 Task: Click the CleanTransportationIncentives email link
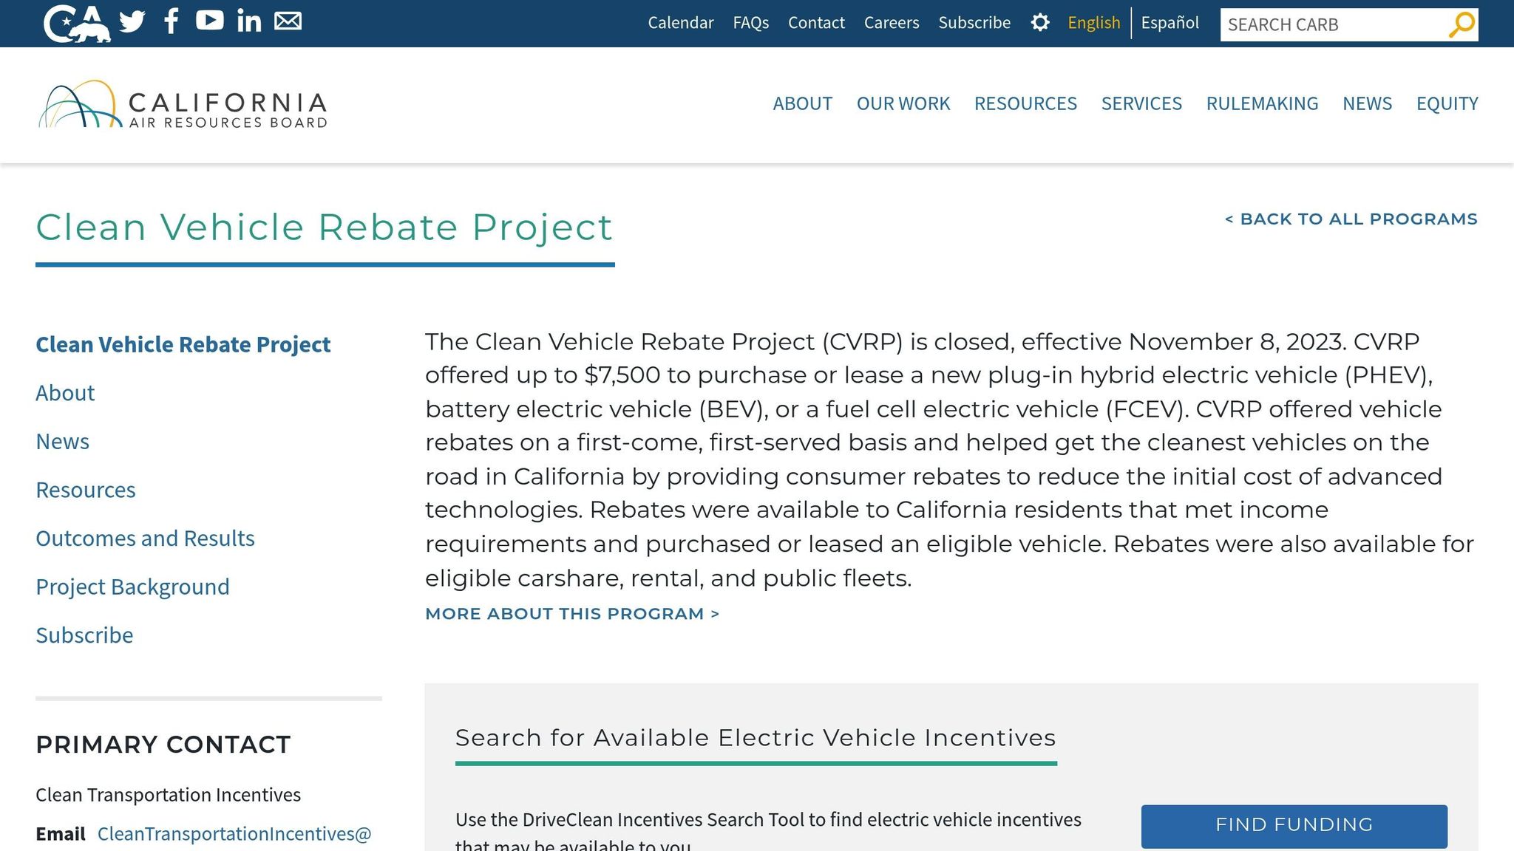click(234, 834)
